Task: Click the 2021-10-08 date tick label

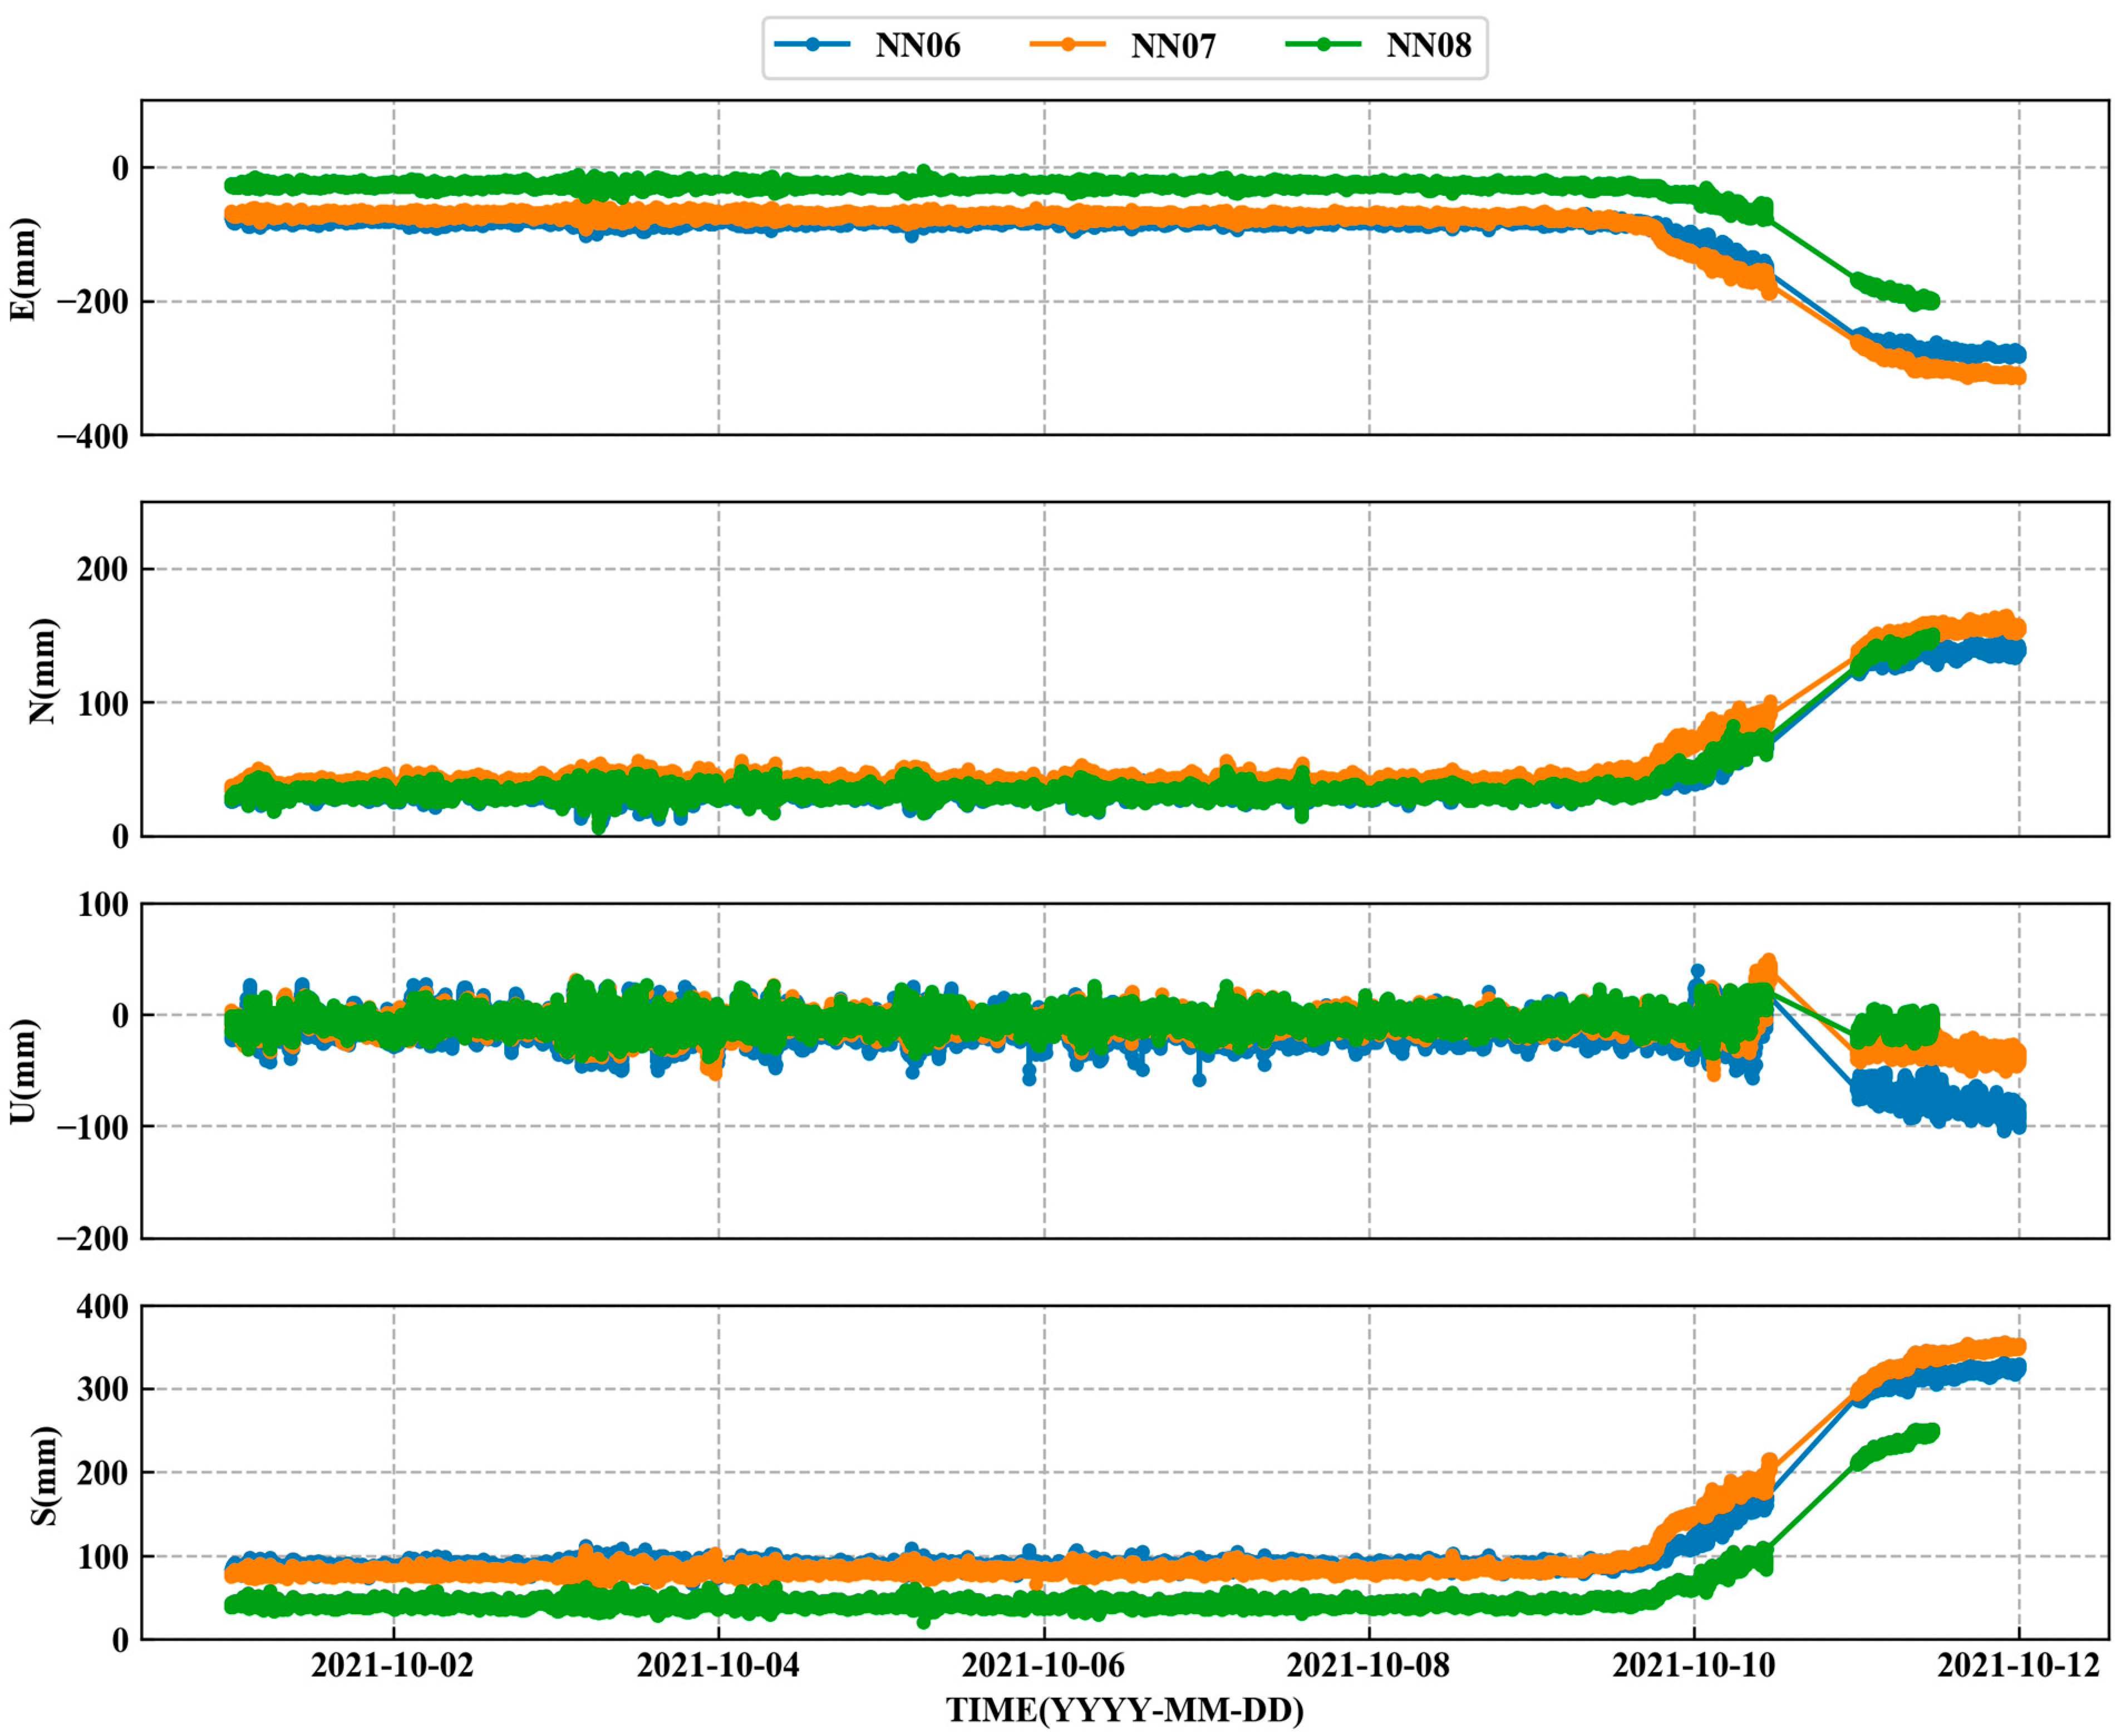Action: 1368,1665
